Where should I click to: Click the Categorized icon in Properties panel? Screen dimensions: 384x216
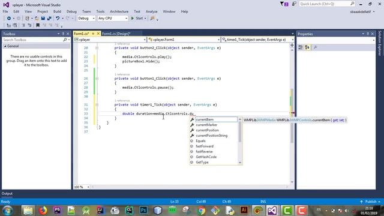301,47
